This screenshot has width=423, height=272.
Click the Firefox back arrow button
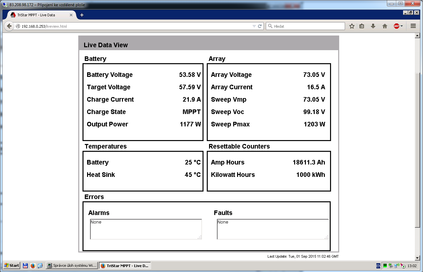click(9, 26)
